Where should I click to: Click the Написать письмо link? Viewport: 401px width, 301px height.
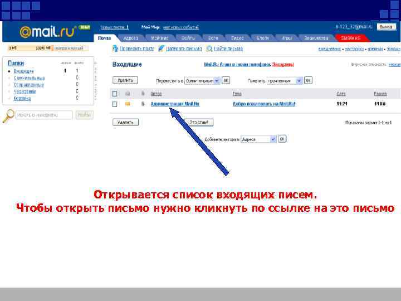[x=184, y=48]
